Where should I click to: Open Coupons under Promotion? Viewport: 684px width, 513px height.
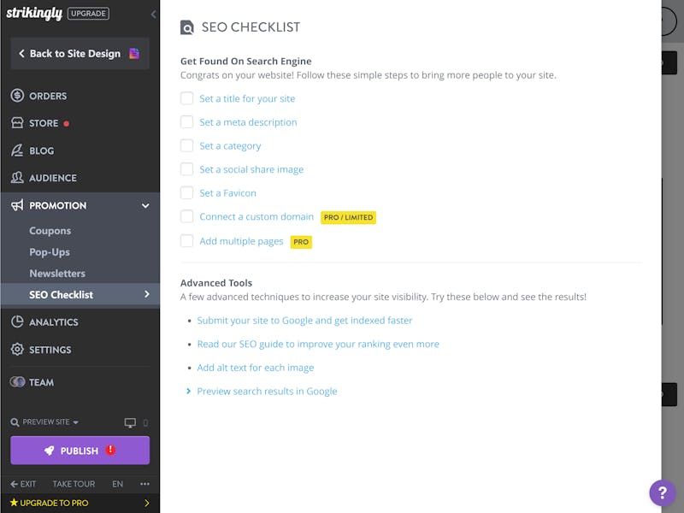50,231
